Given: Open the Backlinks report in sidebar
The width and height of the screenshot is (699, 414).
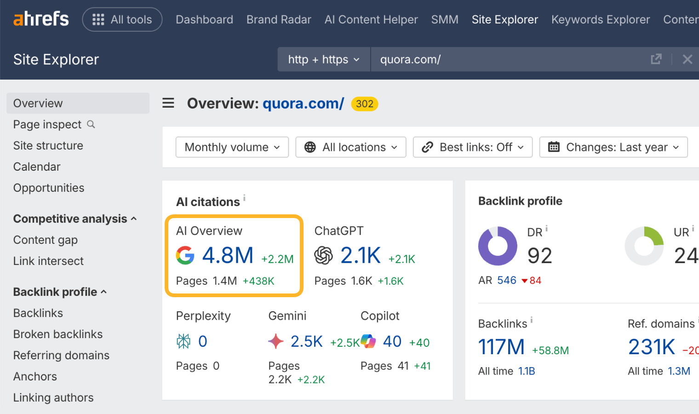Looking at the screenshot, I should click(38, 313).
